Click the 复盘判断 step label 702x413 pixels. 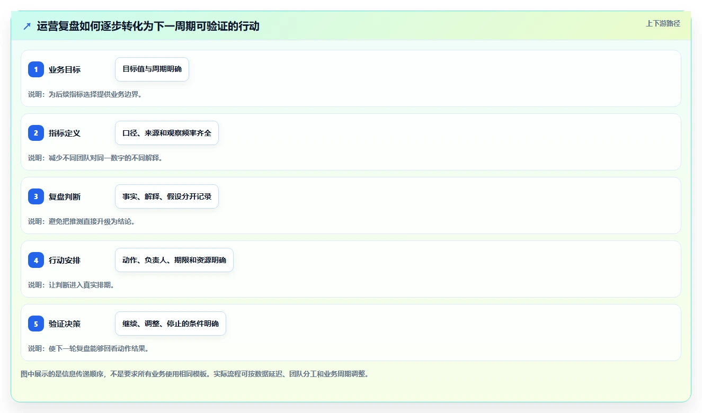[x=65, y=196]
